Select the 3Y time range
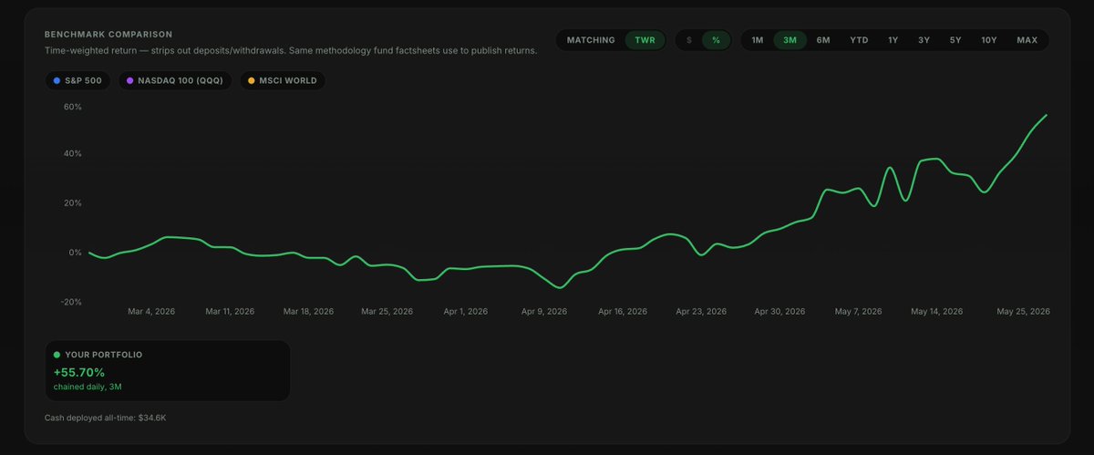The height and width of the screenshot is (455, 1094). click(x=924, y=40)
